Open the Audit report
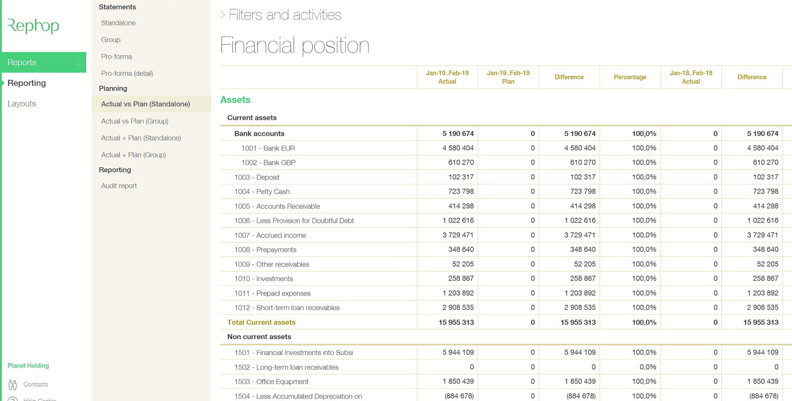Screen dimensions: 792x401 pos(119,186)
